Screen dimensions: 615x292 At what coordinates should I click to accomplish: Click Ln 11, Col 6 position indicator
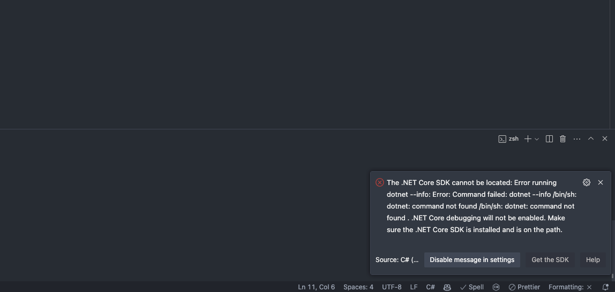tap(316, 287)
